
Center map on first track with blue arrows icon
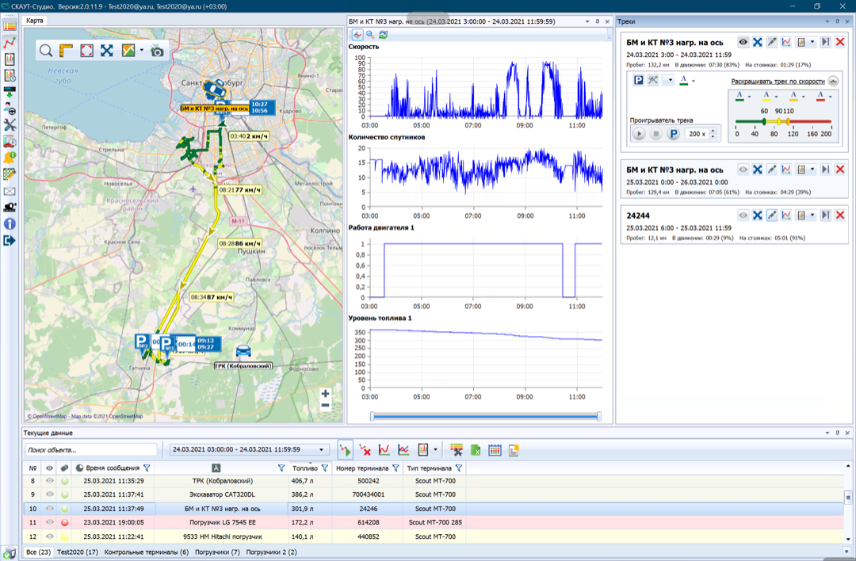pyautogui.click(x=757, y=42)
